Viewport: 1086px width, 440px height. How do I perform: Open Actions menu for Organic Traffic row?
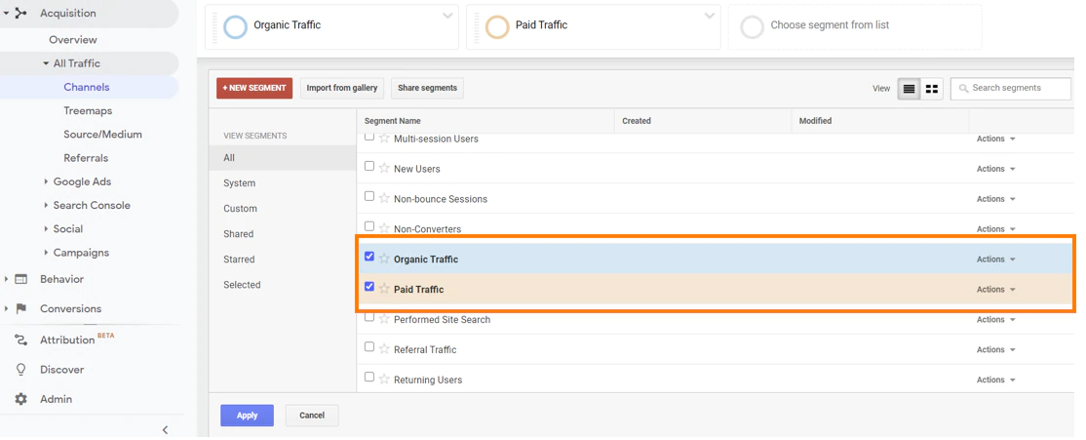click(x=996, y=260)
